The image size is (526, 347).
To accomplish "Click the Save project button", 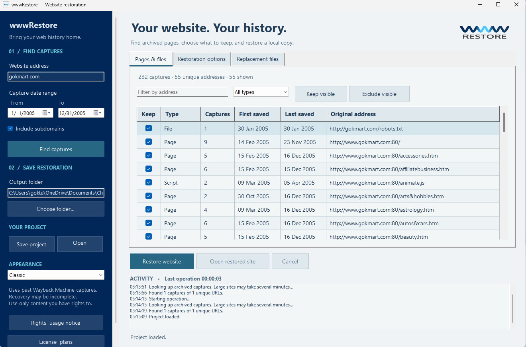I will tap(31, 244).
